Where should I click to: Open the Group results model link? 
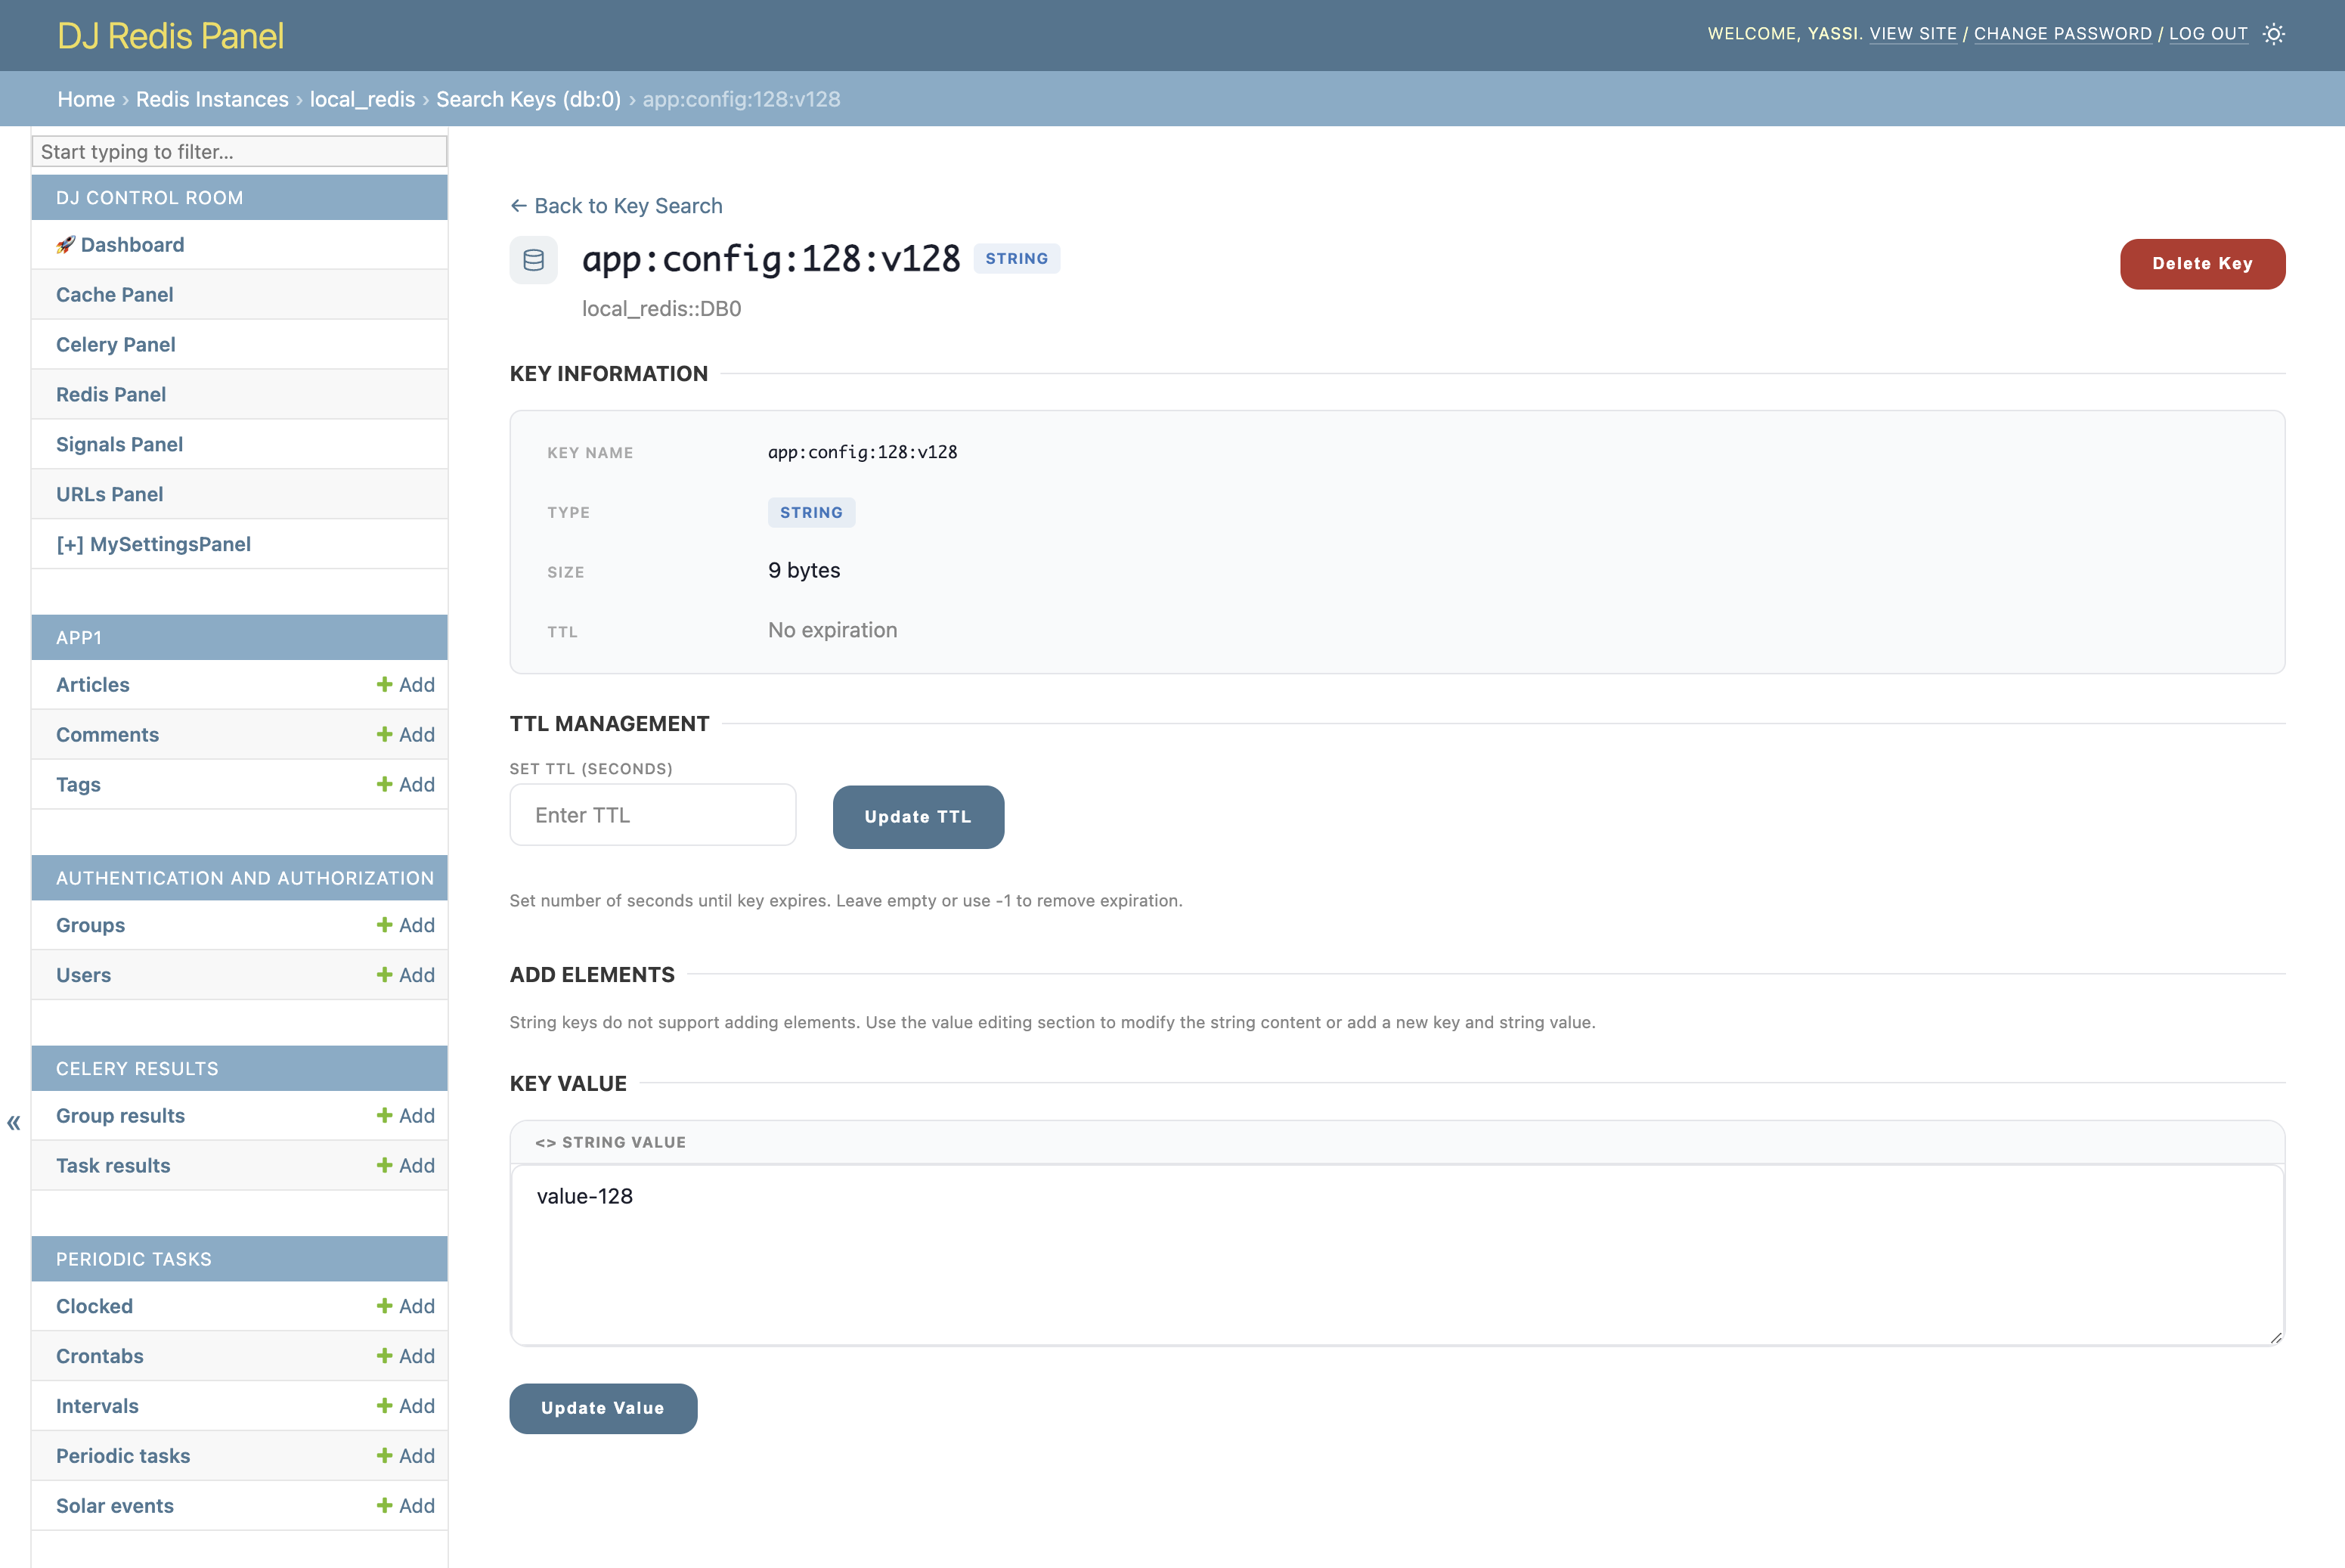click(120, 1116)
